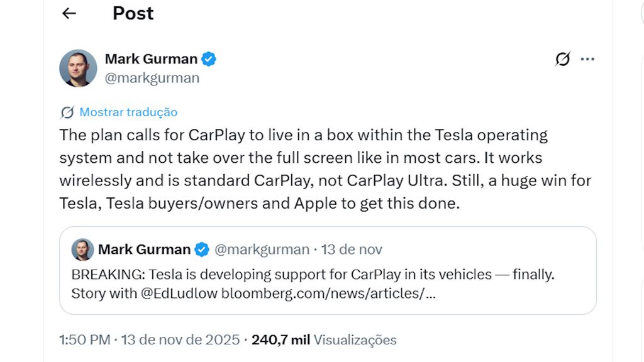Click the quoted post date 13 de nov

[x=352, y=250]
